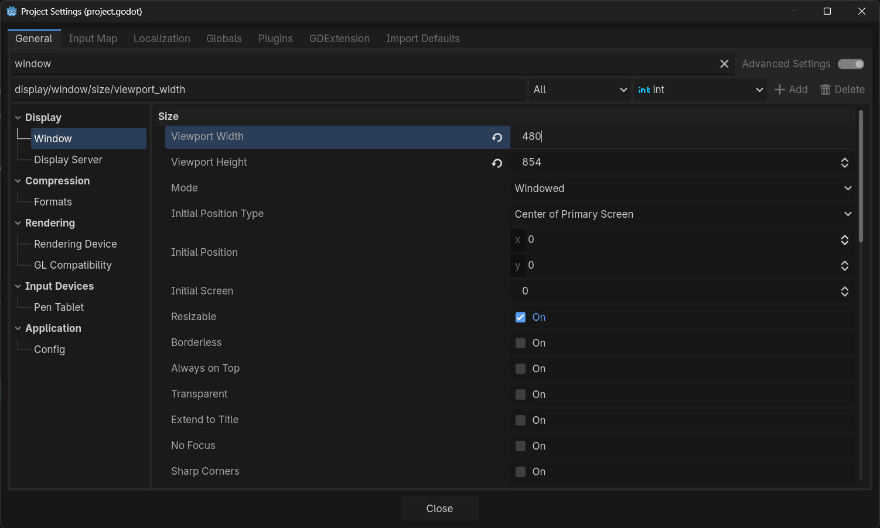Enable Always on Top checkbox

tap(520, 369)
